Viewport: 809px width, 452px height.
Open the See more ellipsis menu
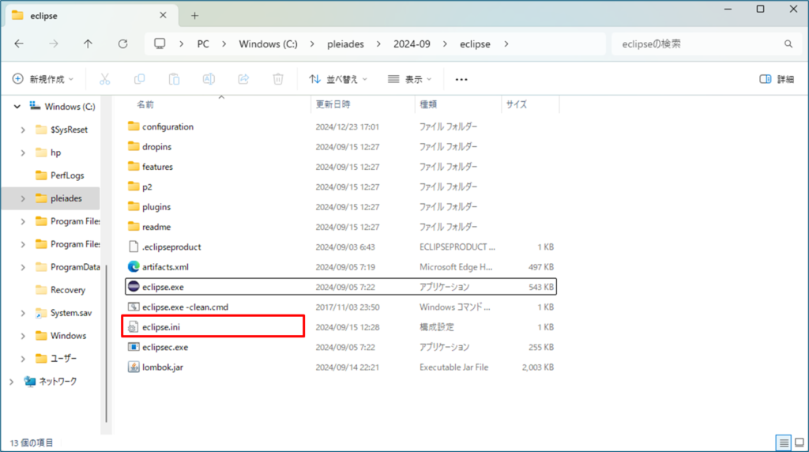(x=462, y=79)
